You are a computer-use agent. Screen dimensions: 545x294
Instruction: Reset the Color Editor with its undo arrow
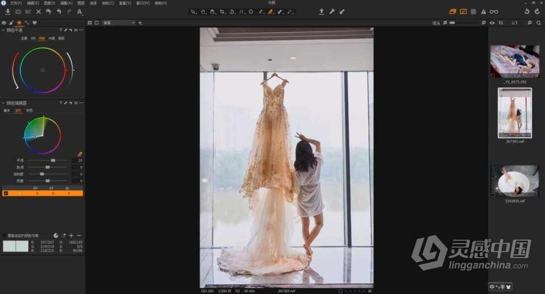pyautogui.click(x=70, y=103)
